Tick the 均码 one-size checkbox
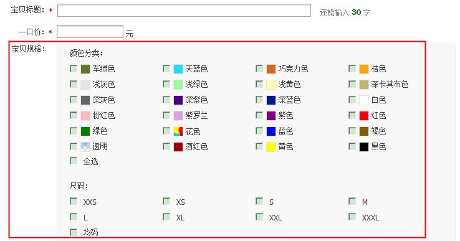 [74, 232]
